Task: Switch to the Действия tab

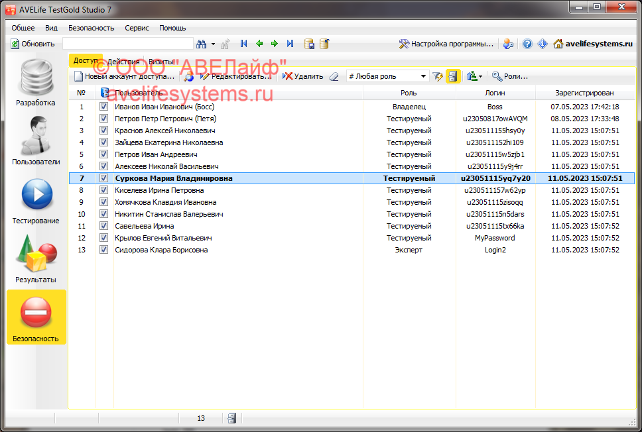Action: coord(123,61)
